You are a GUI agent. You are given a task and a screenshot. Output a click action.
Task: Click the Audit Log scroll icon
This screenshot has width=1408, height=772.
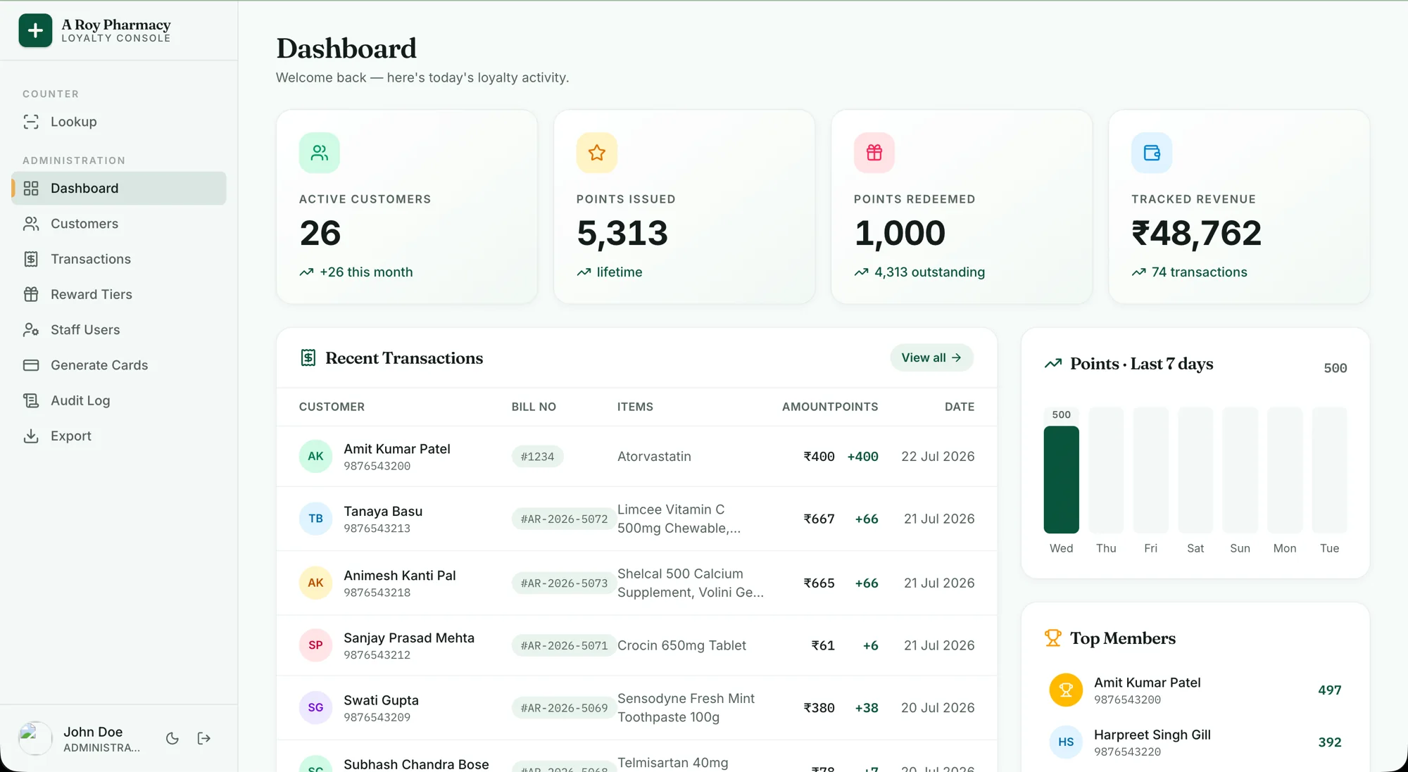[x=31, y=400]
